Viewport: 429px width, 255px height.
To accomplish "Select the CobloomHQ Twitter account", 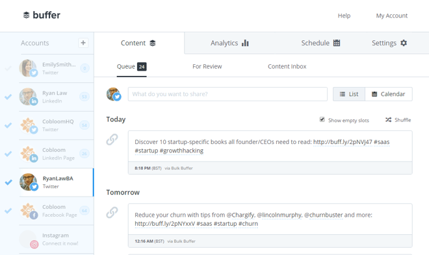I will click(x=57, y=125).
